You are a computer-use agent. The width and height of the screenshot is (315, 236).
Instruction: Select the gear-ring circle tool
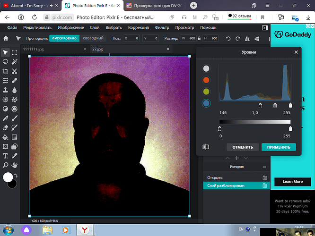pos(14,109)
